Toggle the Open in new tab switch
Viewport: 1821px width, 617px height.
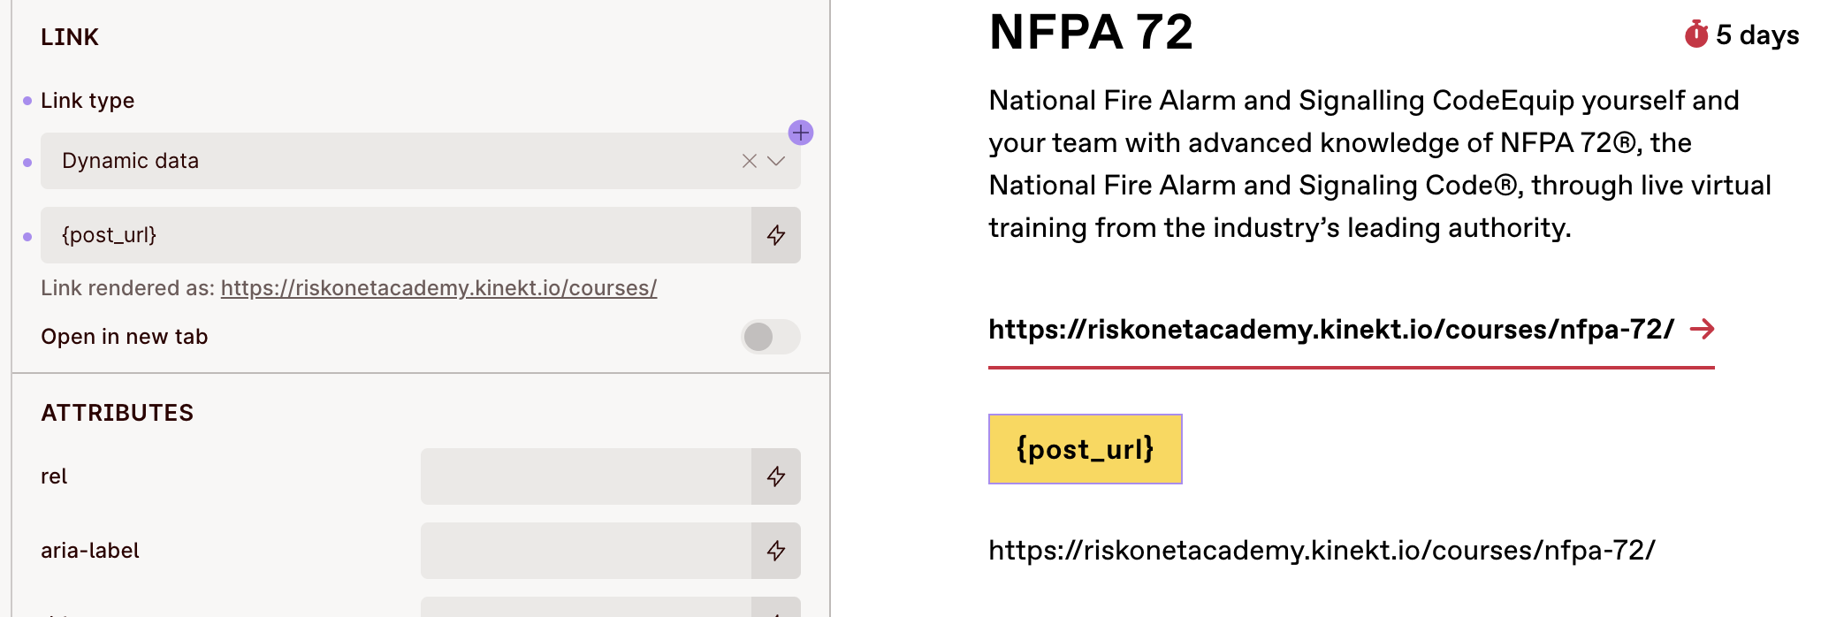[x=771, y=337]
